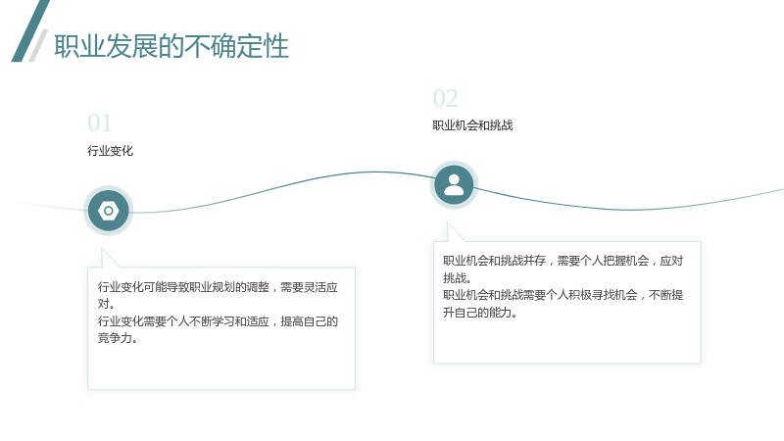Click the callout pointer of left text box
This screenshot has height=441, width=784.
[109, 258]
